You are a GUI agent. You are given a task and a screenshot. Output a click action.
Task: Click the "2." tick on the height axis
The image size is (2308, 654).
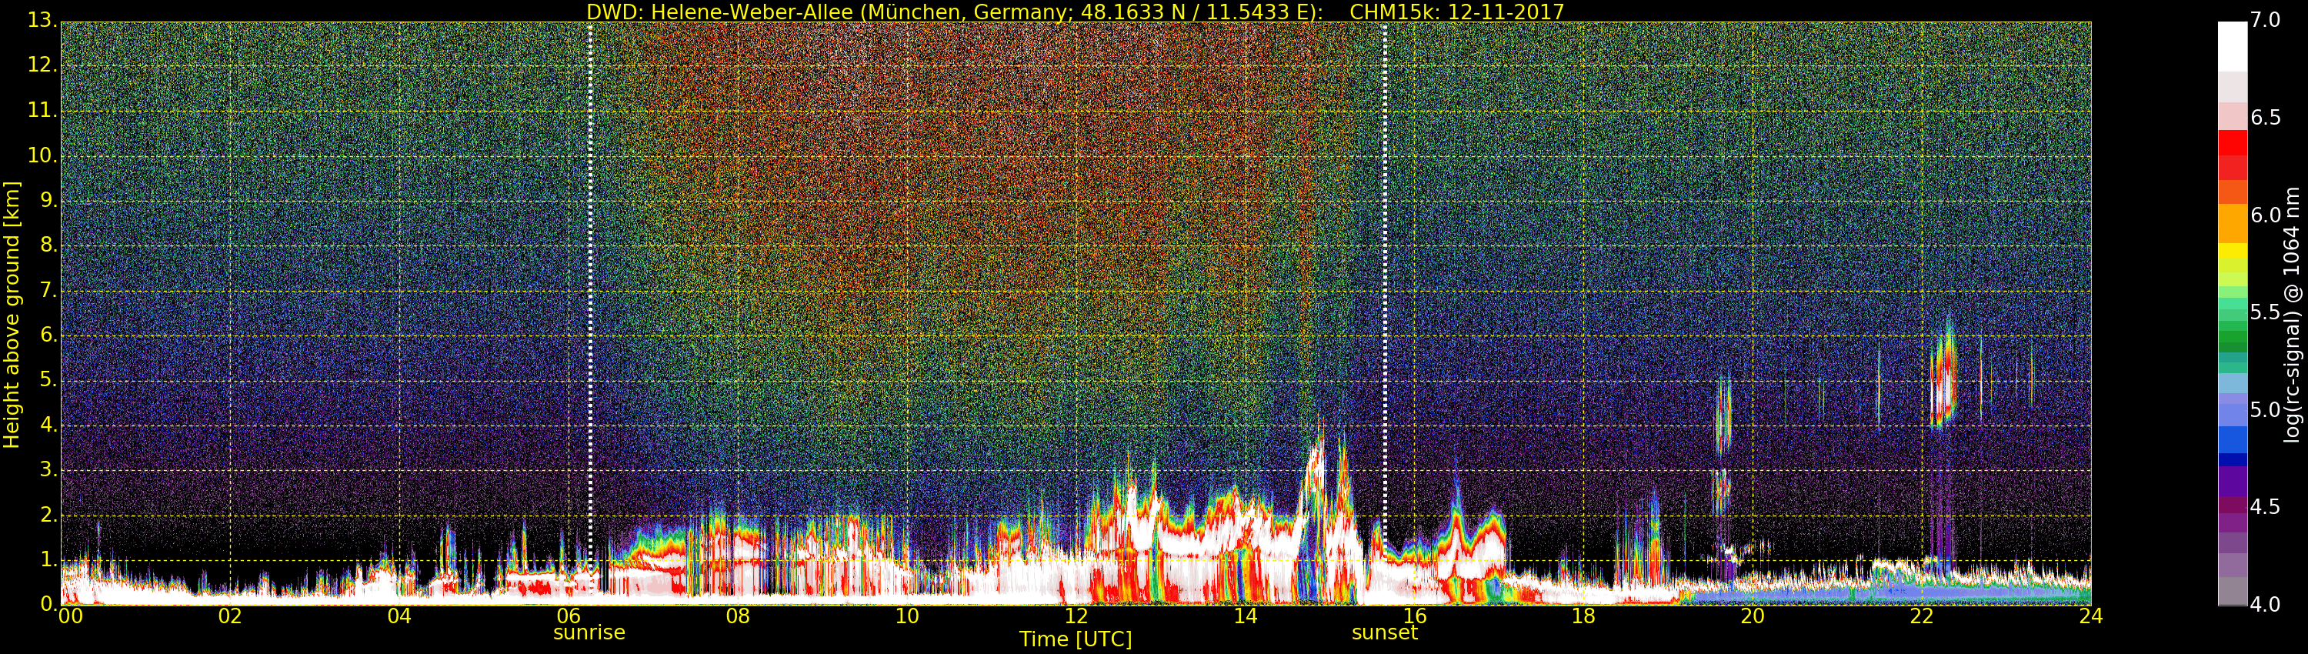pyautogui.click(x=48, y=516)
